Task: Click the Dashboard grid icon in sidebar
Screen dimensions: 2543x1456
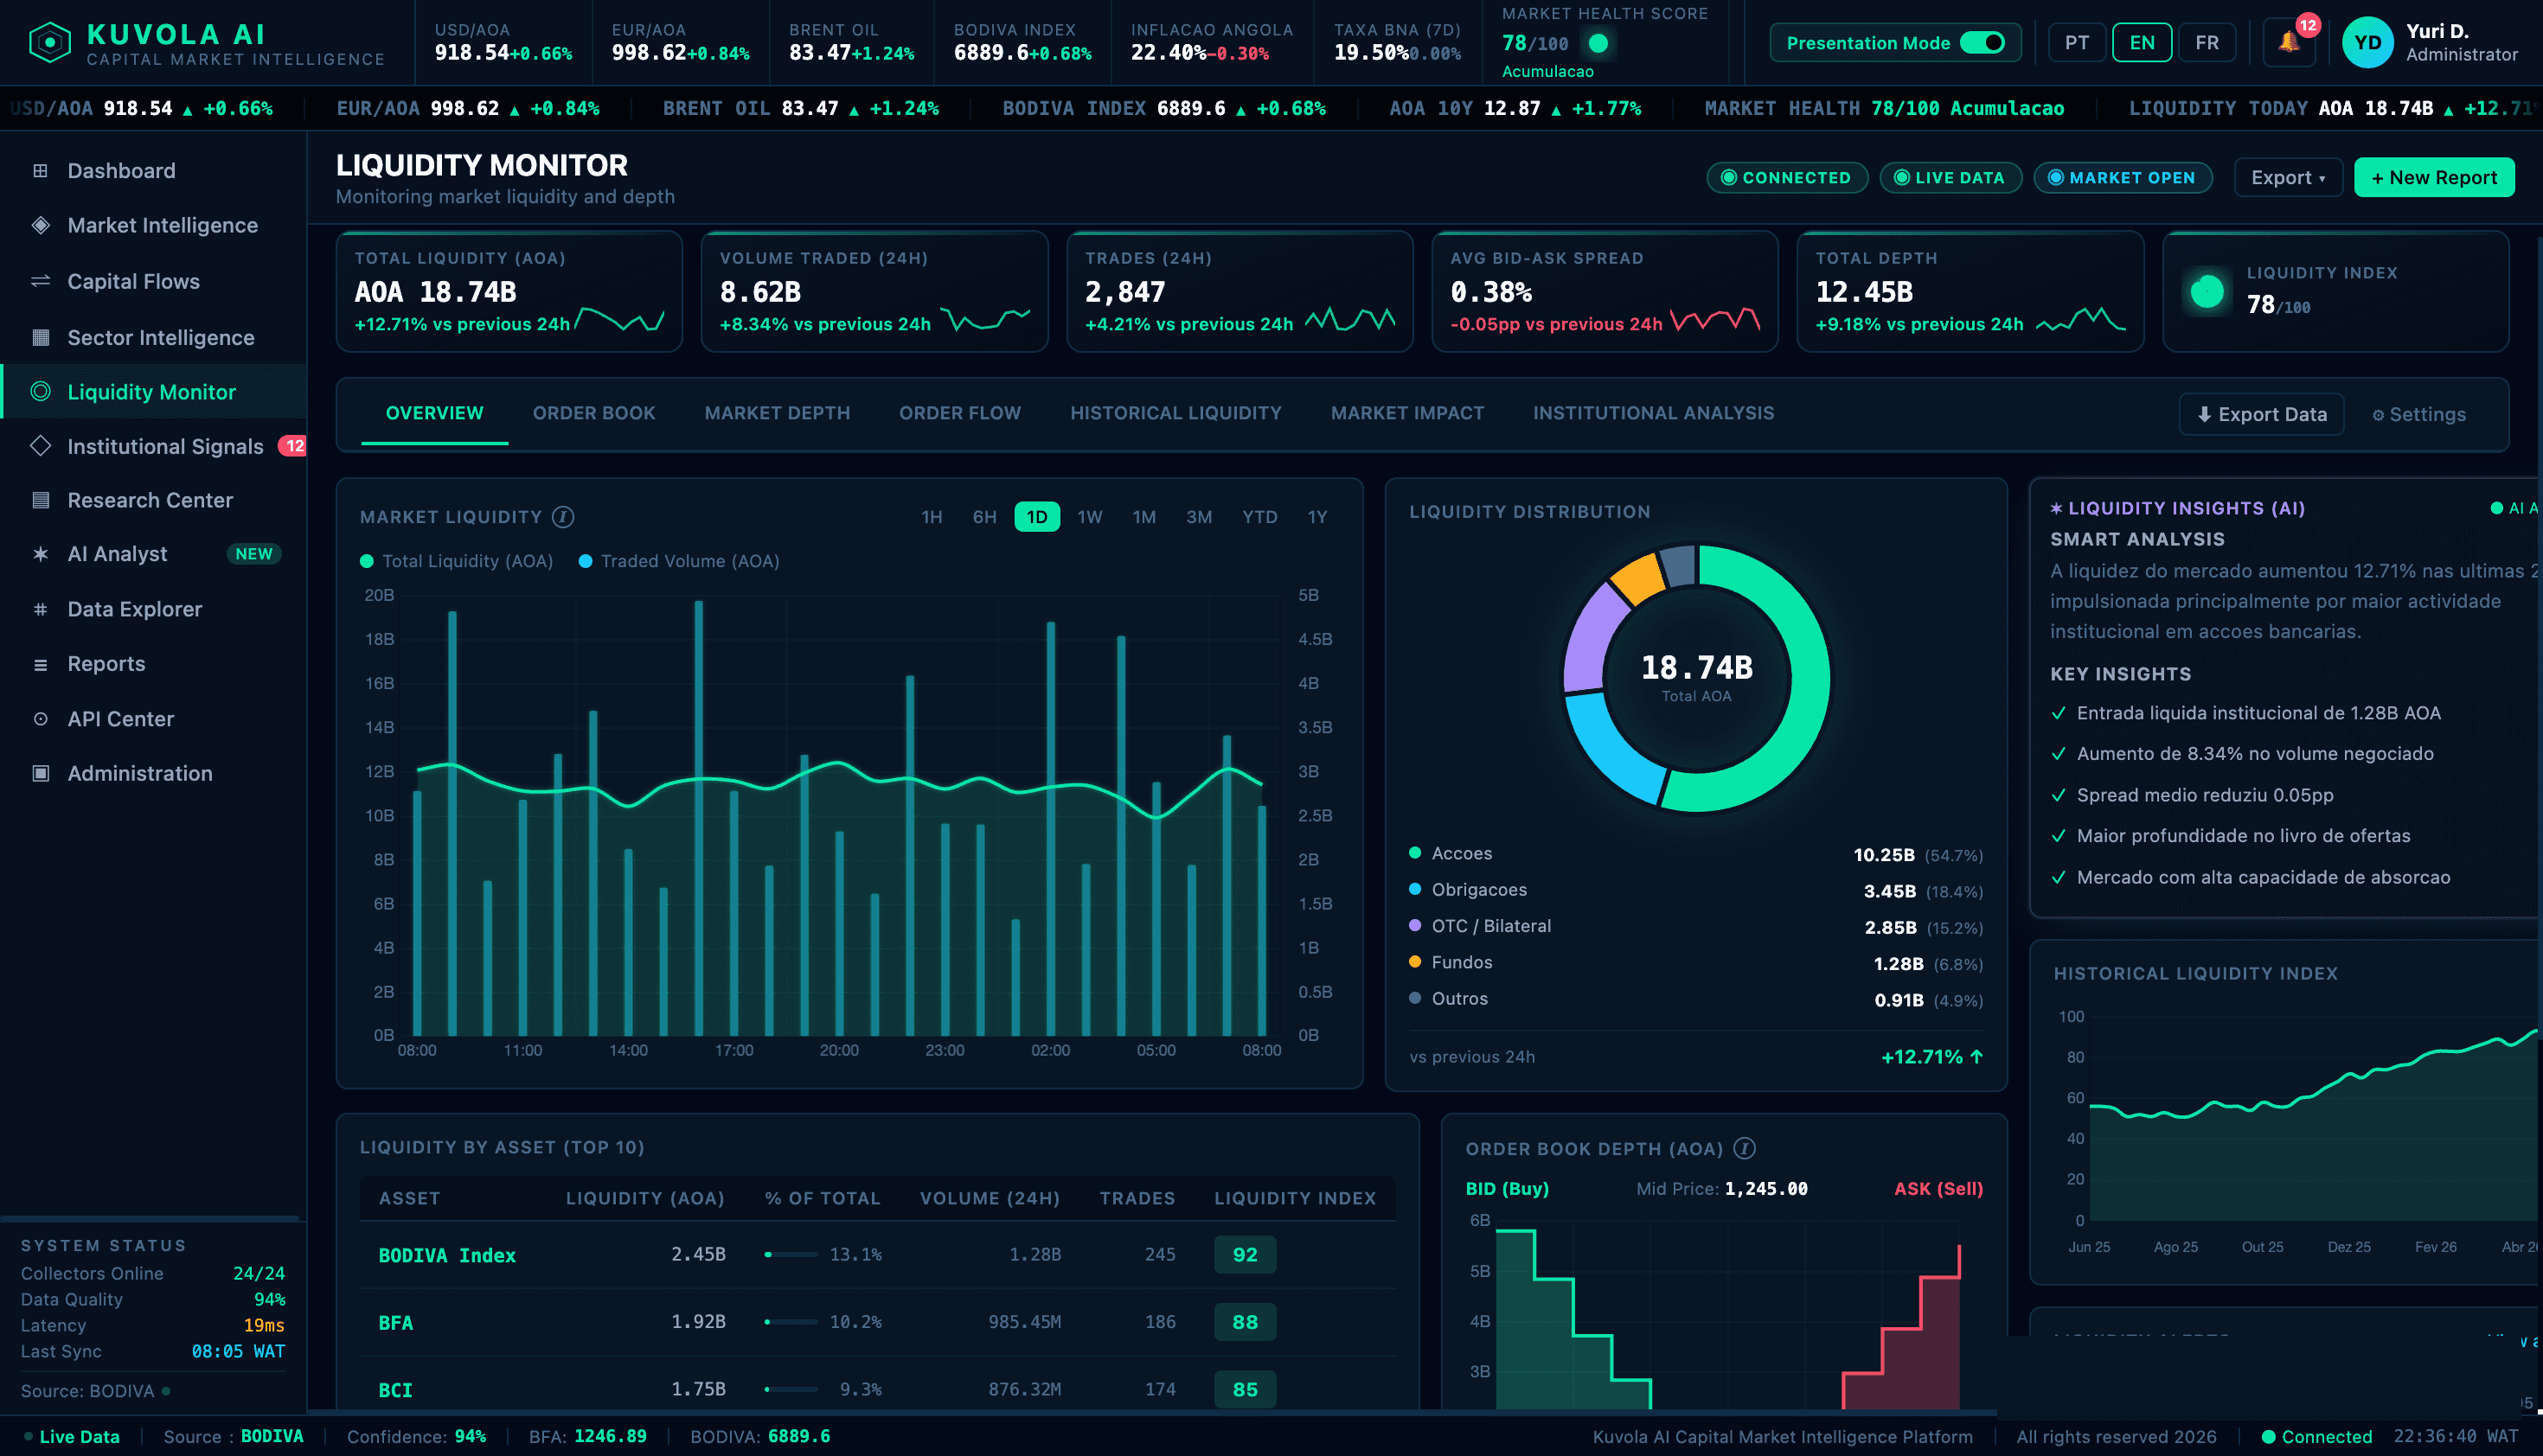Action: tap(40, 170)
